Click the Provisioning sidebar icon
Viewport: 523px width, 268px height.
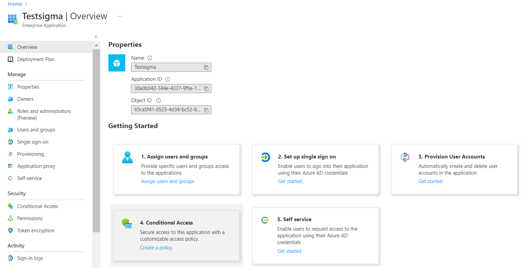click(10, 154)
